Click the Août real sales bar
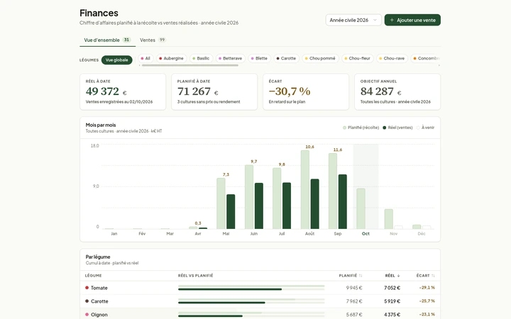Viewport: 511px width, 319px height. (x=315, y=203)
